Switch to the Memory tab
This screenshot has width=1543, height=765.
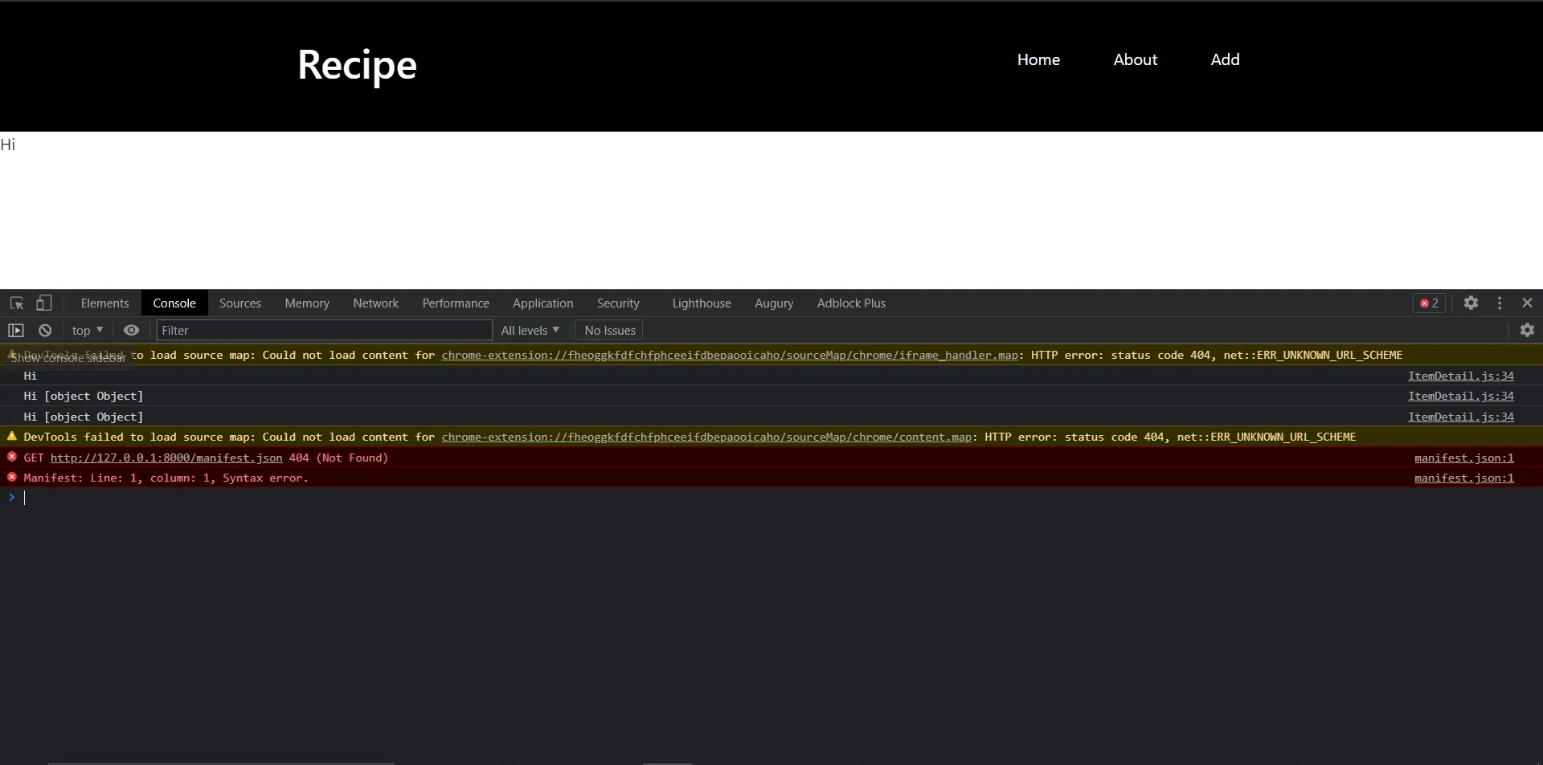click(x=307, y=303)
